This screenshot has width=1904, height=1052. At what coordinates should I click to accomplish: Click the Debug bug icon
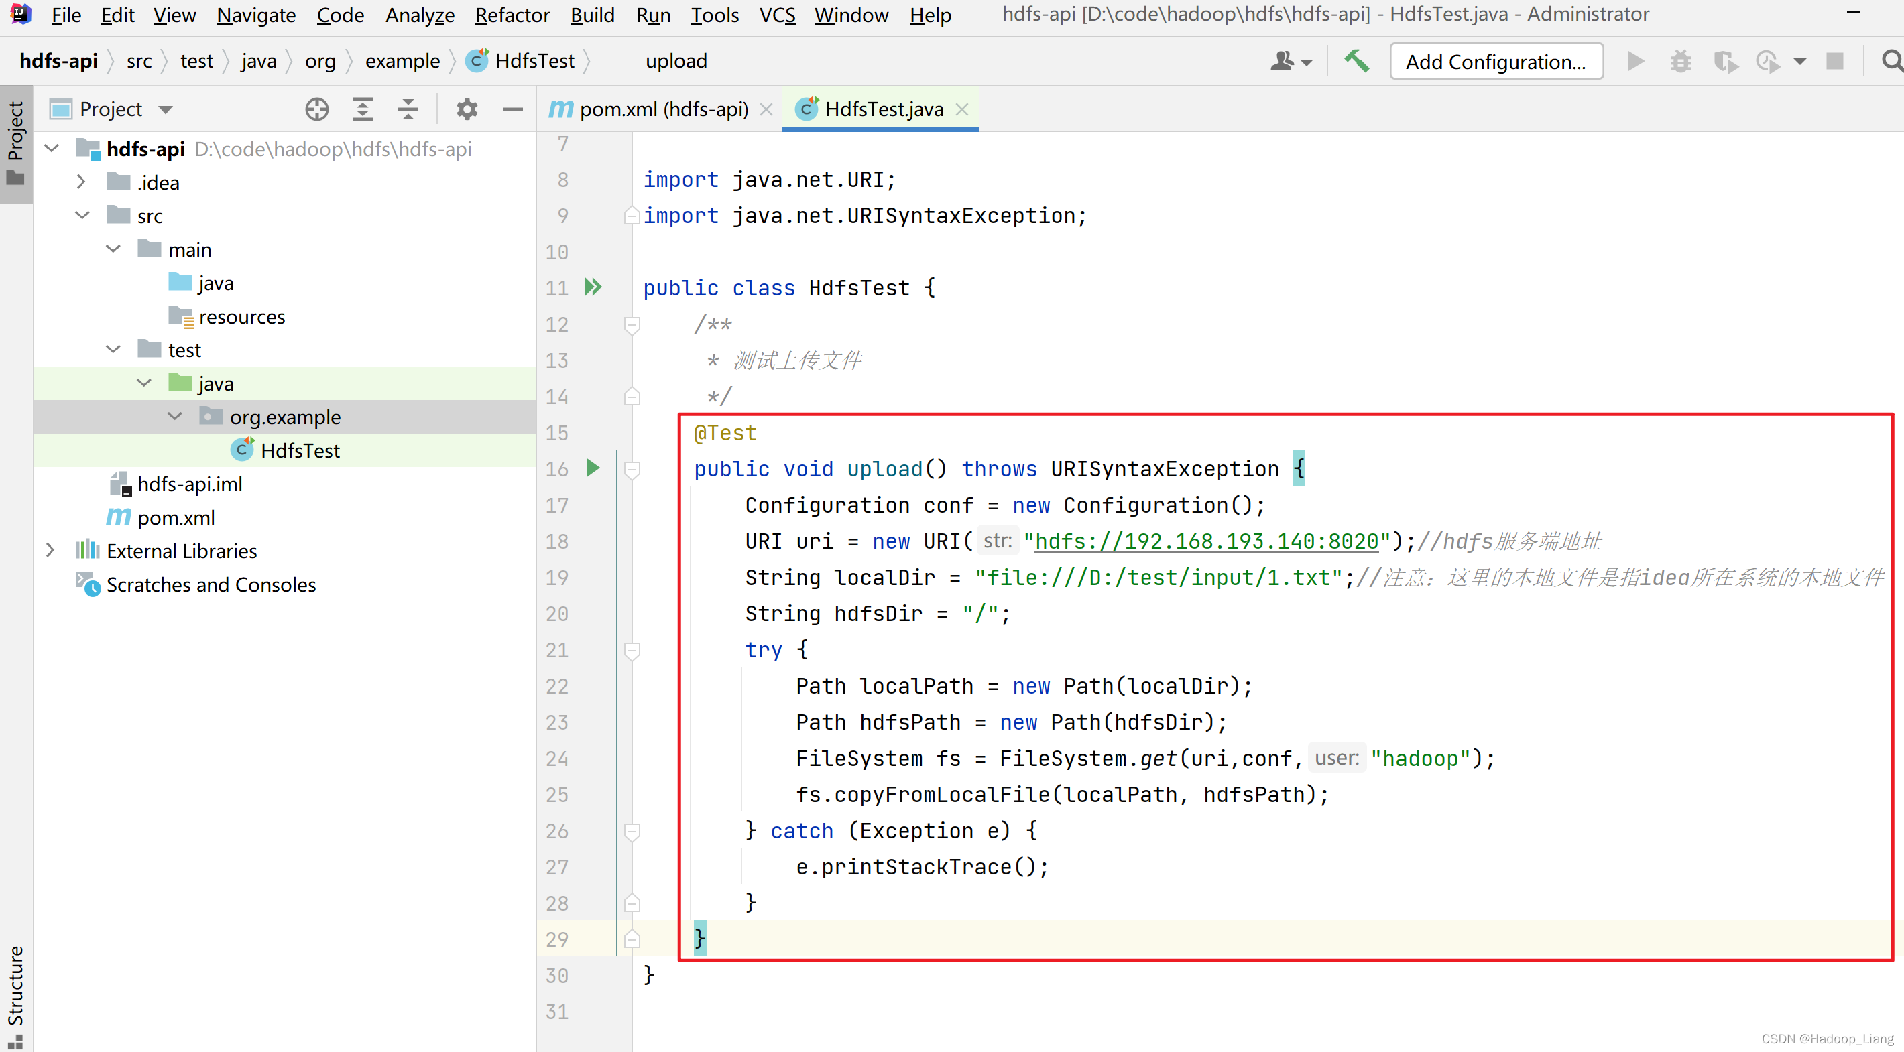tap(1680, 62)
